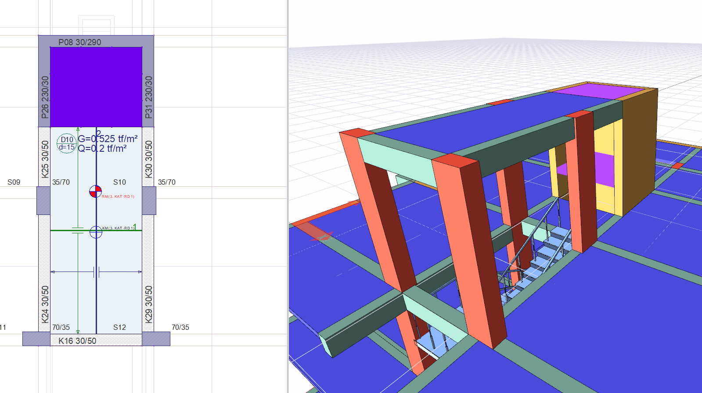Select the D10 slab label circle

pos(67,143)
